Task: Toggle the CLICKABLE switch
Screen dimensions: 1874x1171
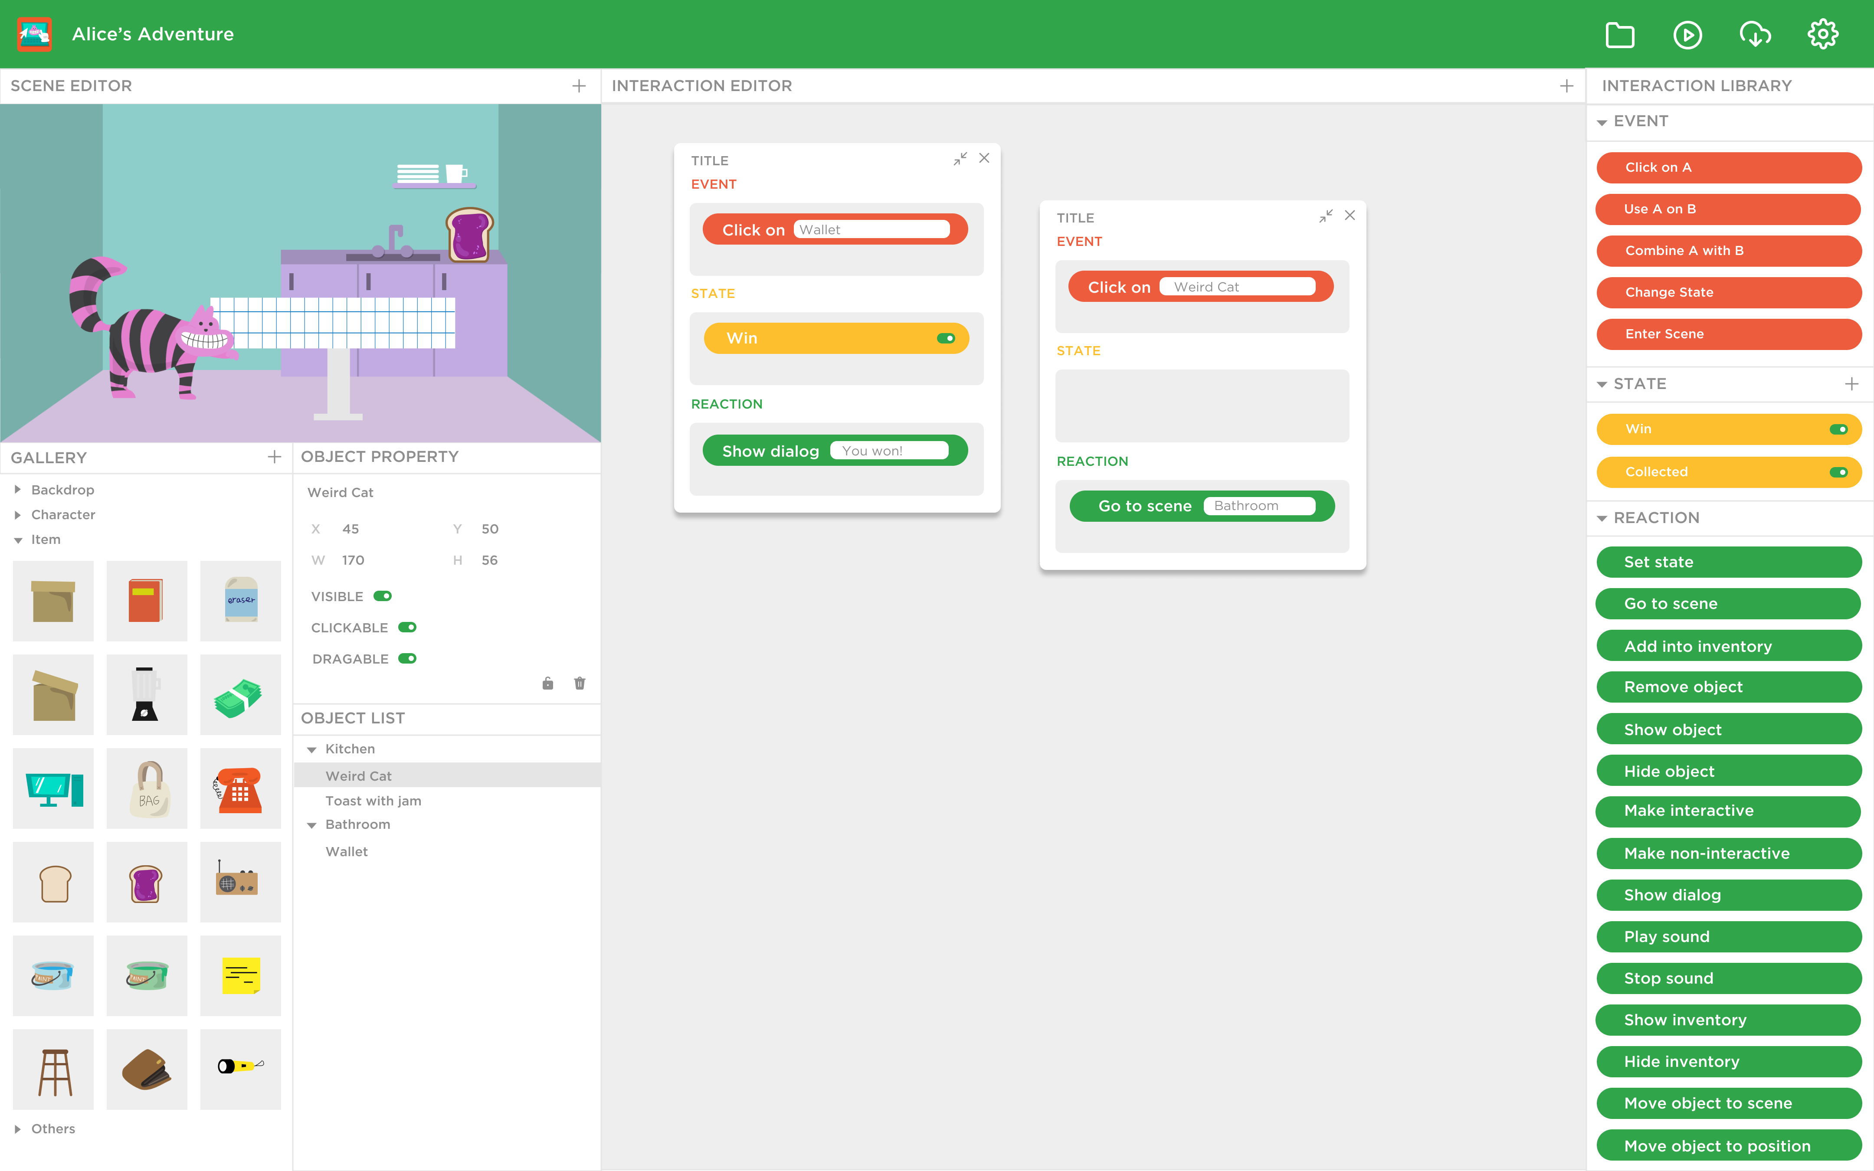Action: pyautogui.click(x=407, y=627)
